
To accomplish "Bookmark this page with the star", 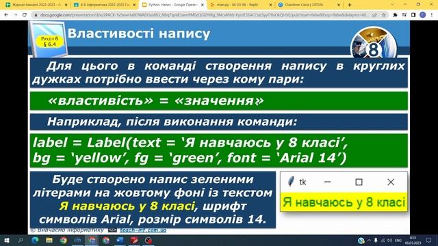I will point(384,15).
